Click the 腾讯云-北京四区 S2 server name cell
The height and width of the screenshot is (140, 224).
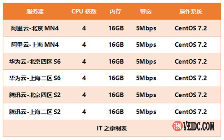35,95
